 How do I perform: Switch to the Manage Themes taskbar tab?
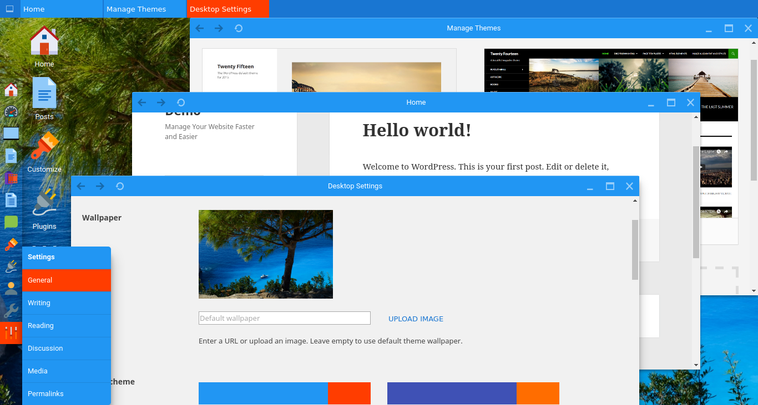point(144,9)
